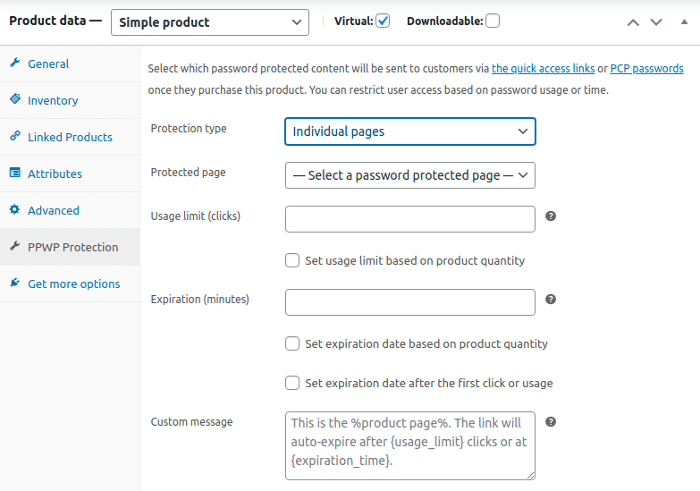Click into the Custom message textarea
Screen dimensions: 700x491
[409, 445]
